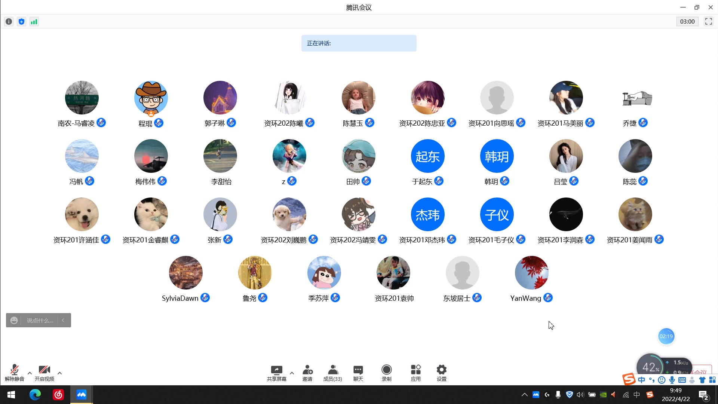Click the avatar of SylviaDawn
Image resolution: width=718 pixels, height=404 pixels.
point(186,273)
